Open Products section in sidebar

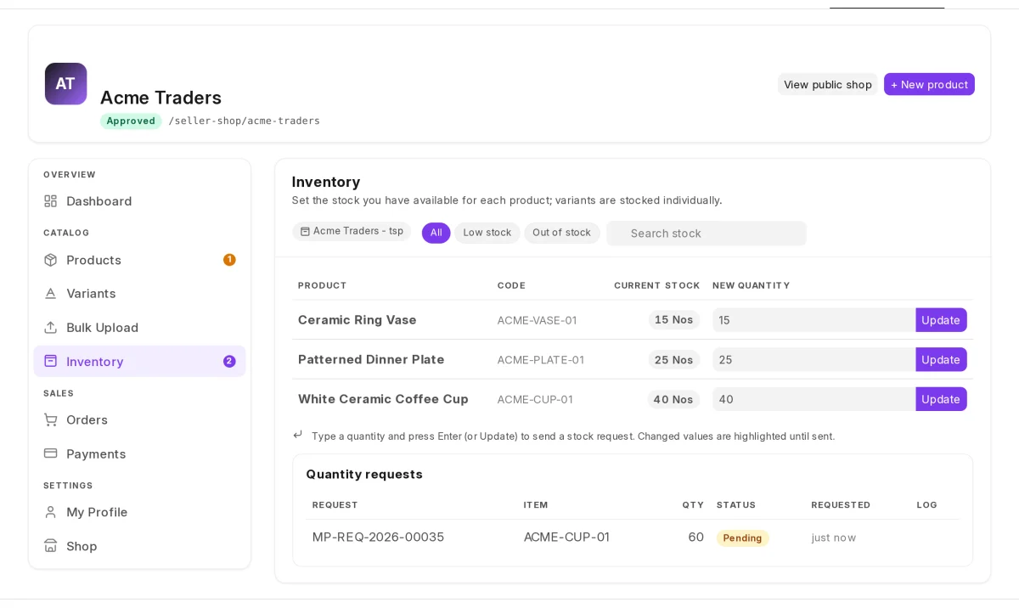point(139,260)
